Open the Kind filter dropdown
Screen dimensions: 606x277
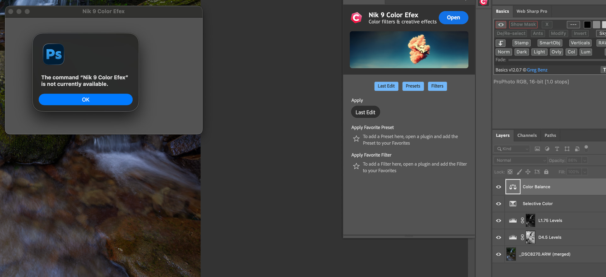[x=512, y=149]
